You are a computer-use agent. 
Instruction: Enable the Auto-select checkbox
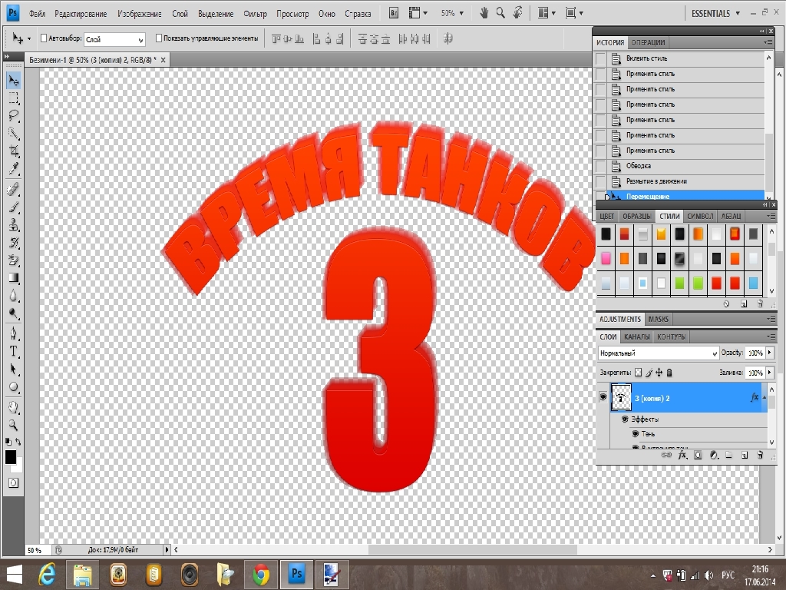44,38
